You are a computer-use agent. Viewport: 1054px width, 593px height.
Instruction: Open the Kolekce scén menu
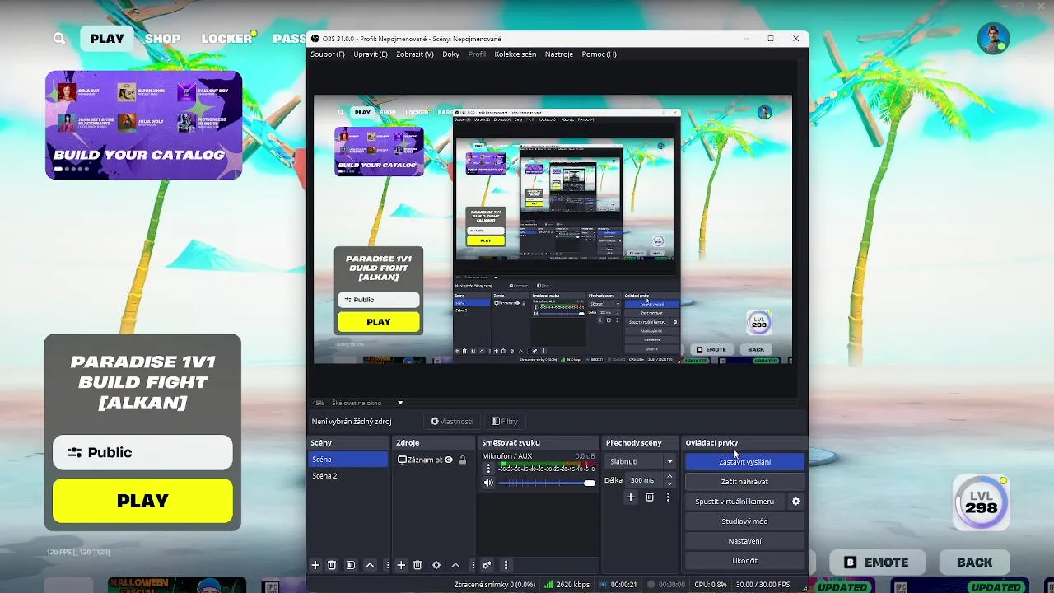515,54
